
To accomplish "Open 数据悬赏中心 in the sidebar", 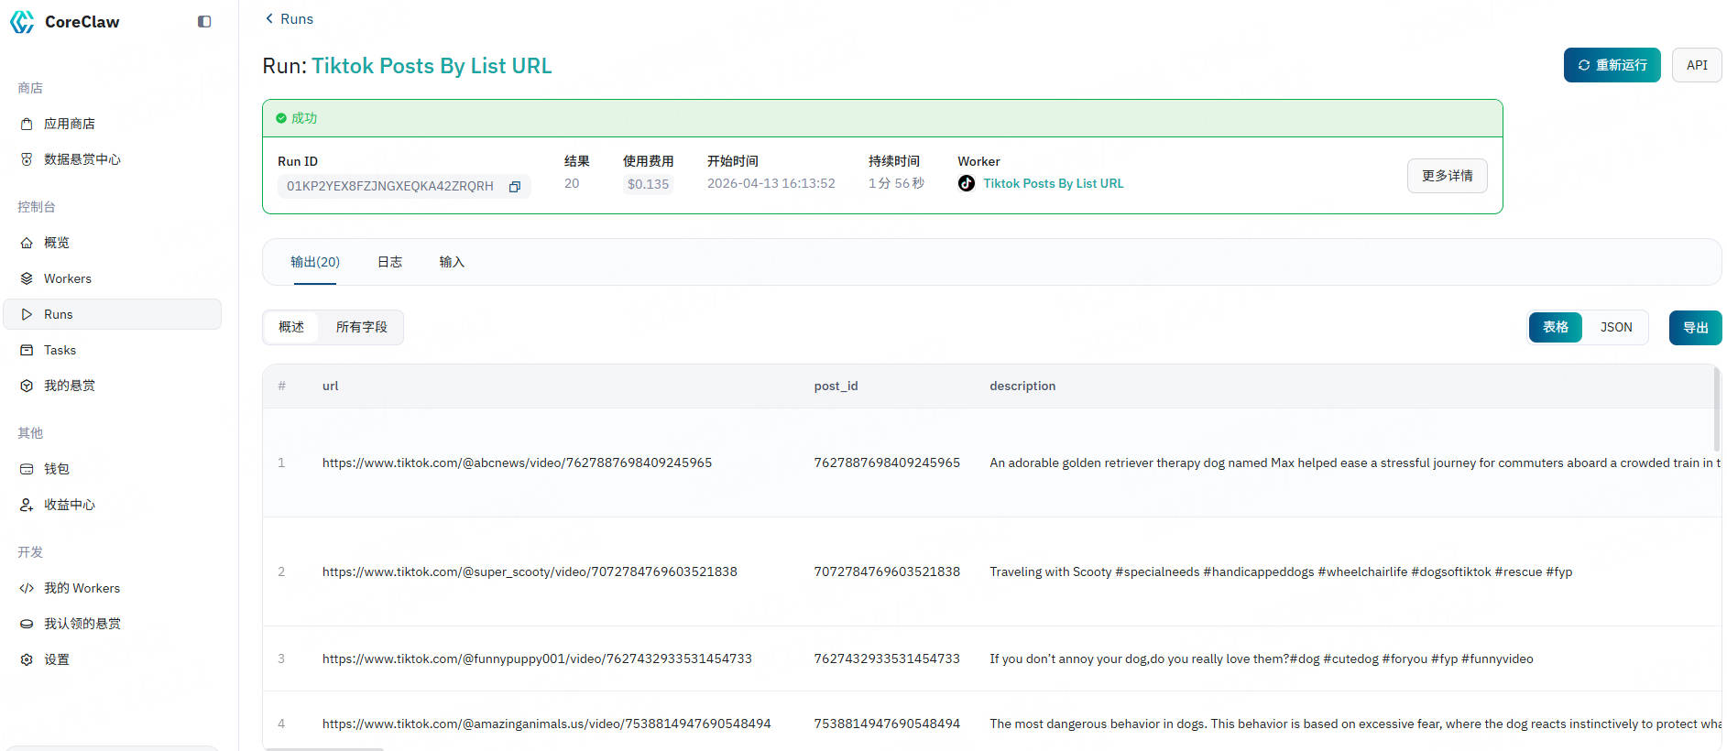I will pyautogui.click(x=82, y=159).
